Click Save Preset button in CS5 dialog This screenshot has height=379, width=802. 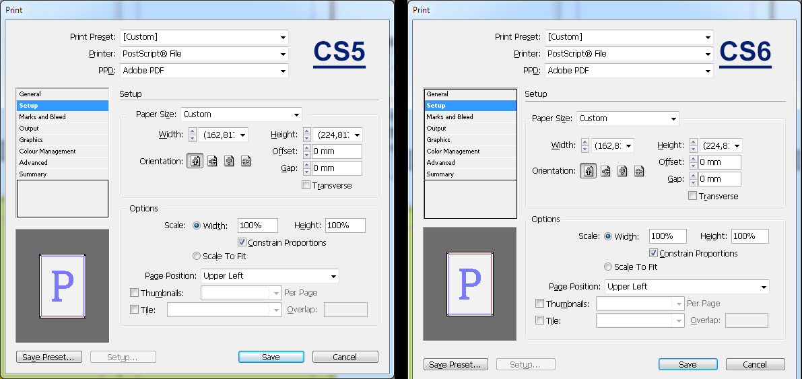coord(48,357)
